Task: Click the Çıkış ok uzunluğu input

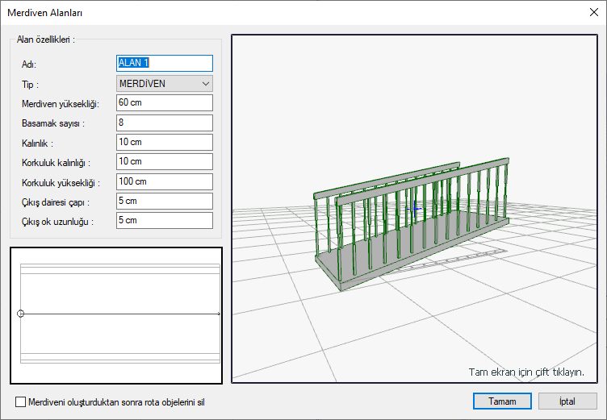Action: pos(164,220)
